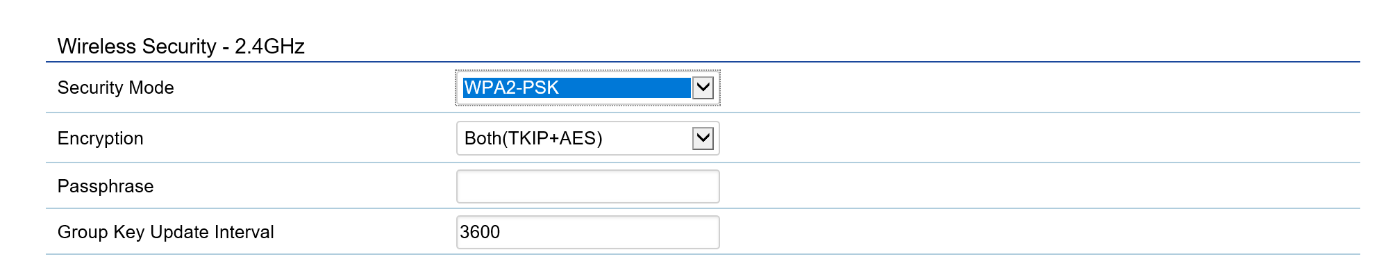Click the Both(TKIP+AES) combo box
The height and width of the screenshot is (275, 1395).
(x=587, y=138)
